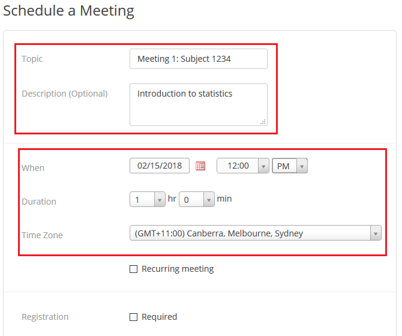This screenshot has height=336, width=402.
Task: Click the "Duration" row label
Action: coord(39,202)
